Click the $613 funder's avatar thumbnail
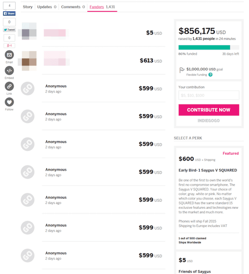The height and width of the screenshot is (274, 249). 29,60
